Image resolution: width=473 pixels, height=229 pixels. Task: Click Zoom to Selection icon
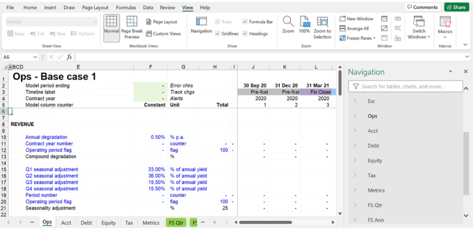point(322,22)
